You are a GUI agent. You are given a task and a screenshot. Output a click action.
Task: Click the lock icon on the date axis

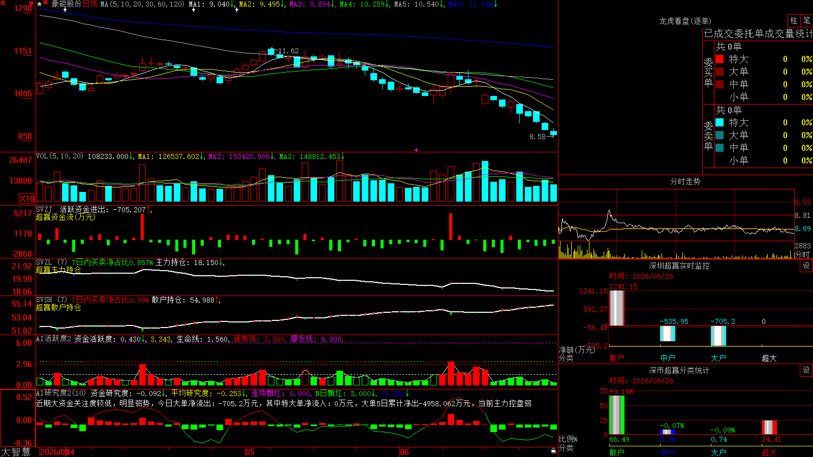[553, 450]
